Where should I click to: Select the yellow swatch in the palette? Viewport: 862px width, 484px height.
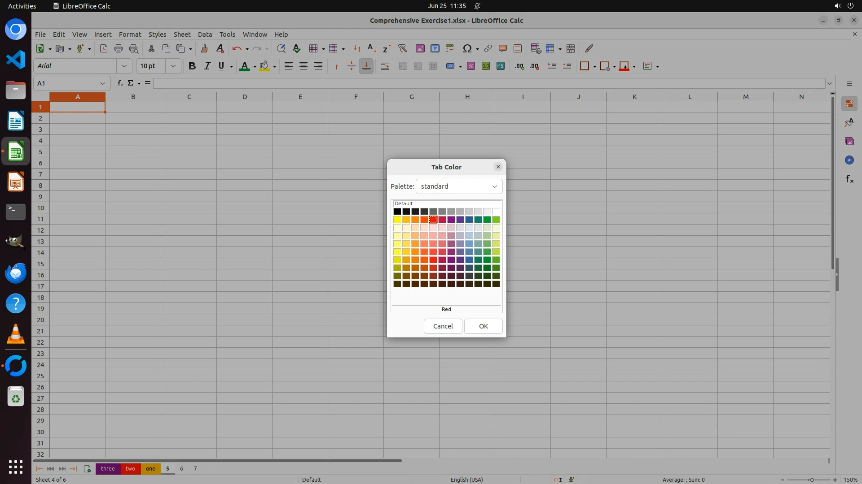tap(397, 220)
